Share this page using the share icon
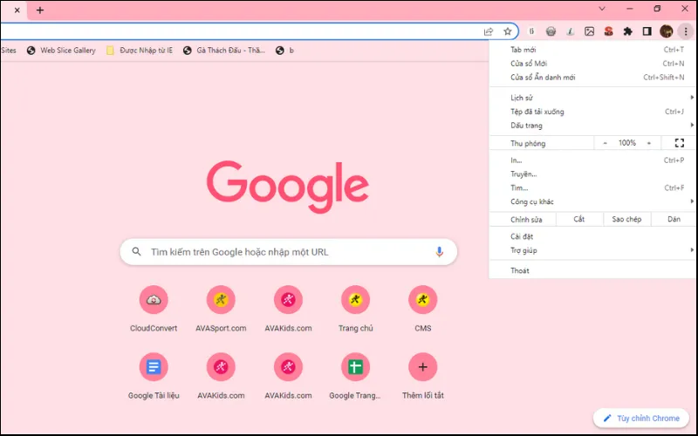Screen dimensions: 698x436 (489, 31)
